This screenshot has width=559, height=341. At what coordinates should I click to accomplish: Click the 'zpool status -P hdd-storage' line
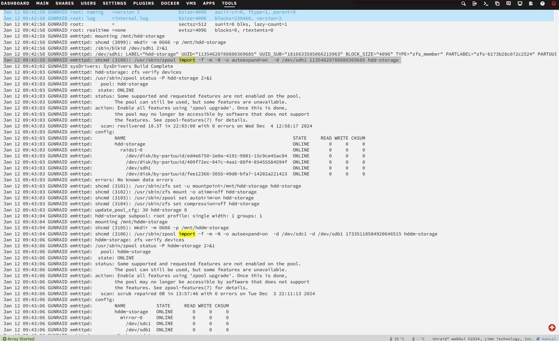tap(108, 78)
